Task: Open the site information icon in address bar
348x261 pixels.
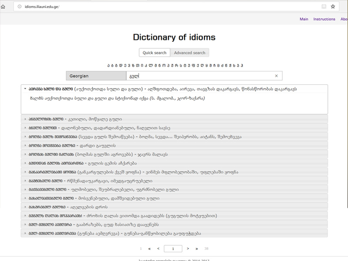Action: 20,7
